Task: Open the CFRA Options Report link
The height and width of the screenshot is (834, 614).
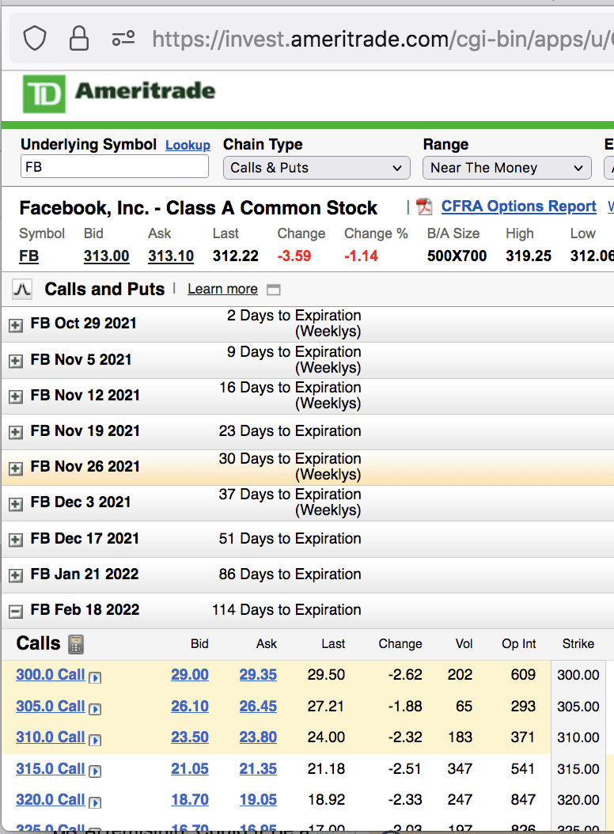Action: pyautogui.click(x=519, y=207)
